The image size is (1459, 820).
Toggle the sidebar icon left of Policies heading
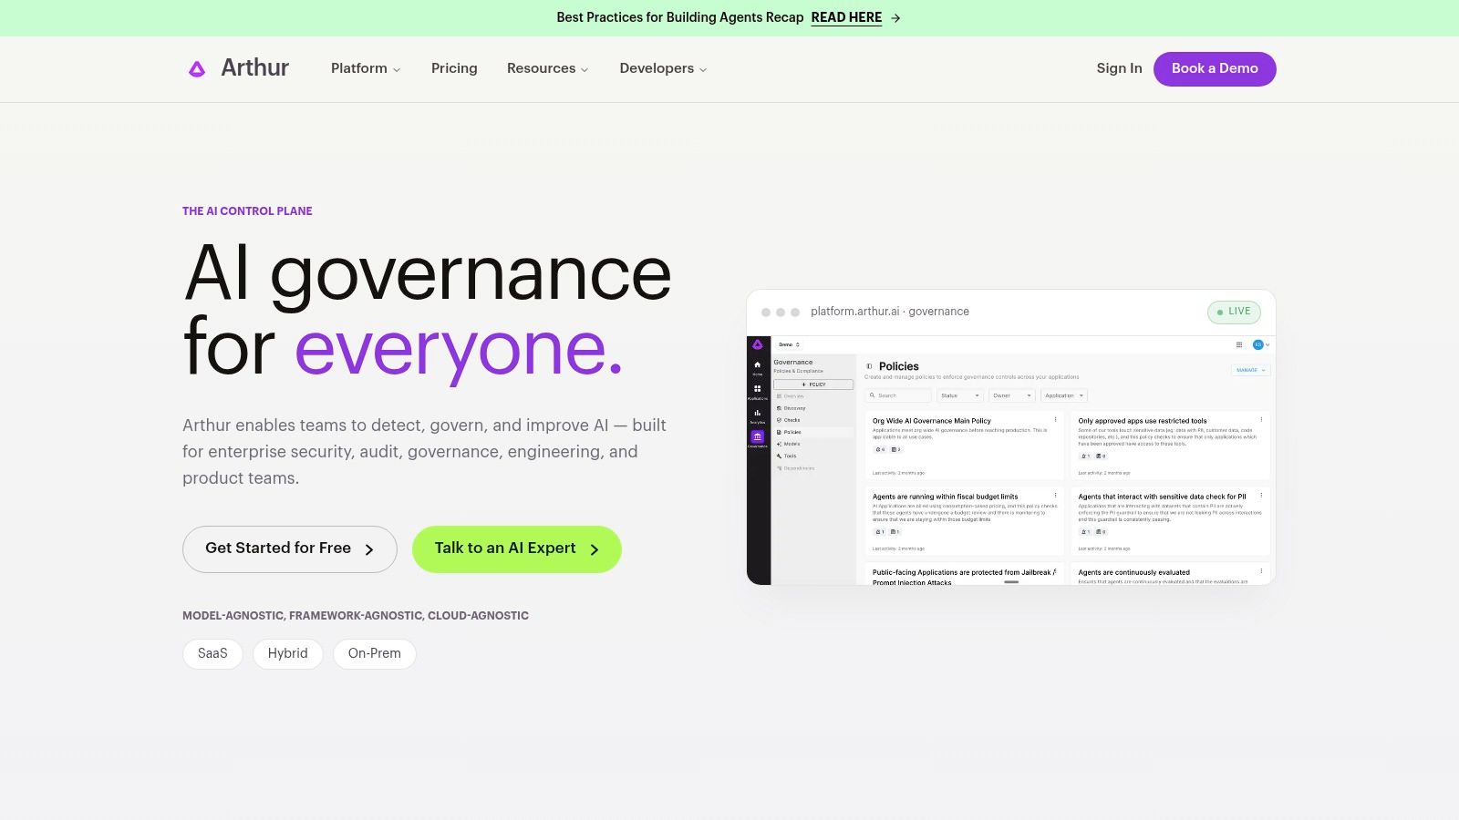(869, 366)
